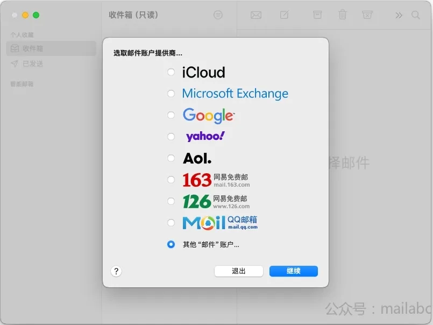433x325 pixels.
Task: Click the 继续 button
Action: click(294, 271)
